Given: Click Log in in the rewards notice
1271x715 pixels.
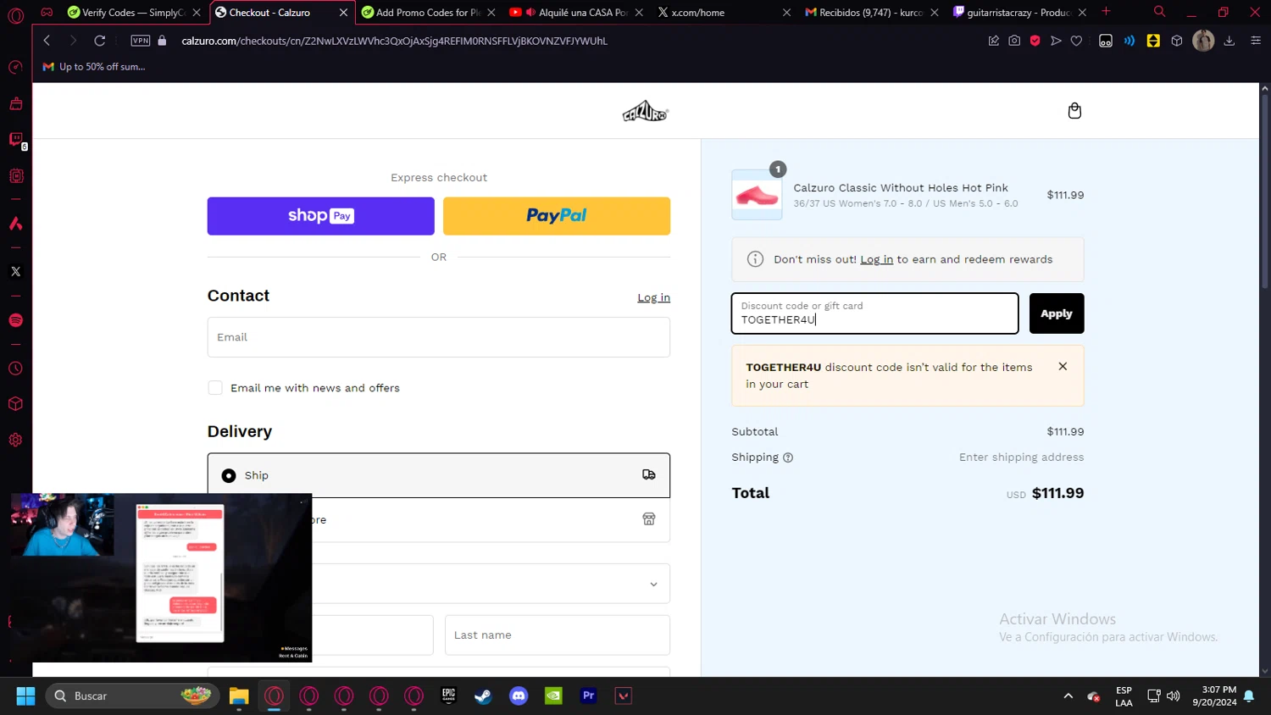Looking at the screenshot, I should click(x=876, y=260).
